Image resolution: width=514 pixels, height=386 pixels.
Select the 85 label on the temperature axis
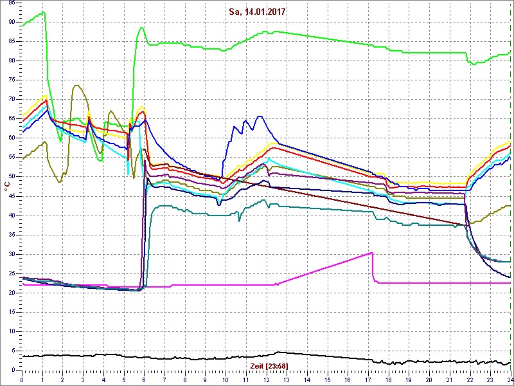click(x=12, y=41)
